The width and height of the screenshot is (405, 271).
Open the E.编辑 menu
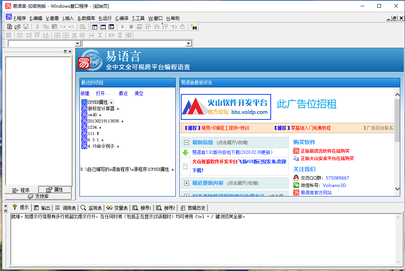36,18
